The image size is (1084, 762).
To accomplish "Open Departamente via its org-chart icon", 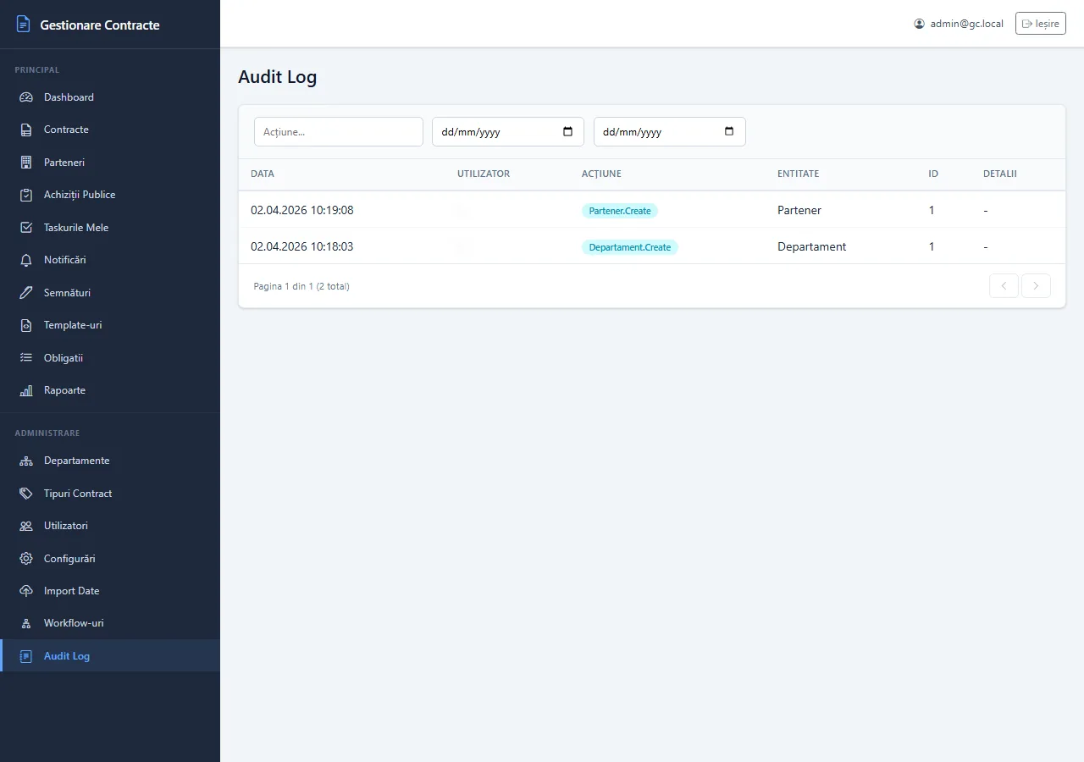I will coord(26,461).
